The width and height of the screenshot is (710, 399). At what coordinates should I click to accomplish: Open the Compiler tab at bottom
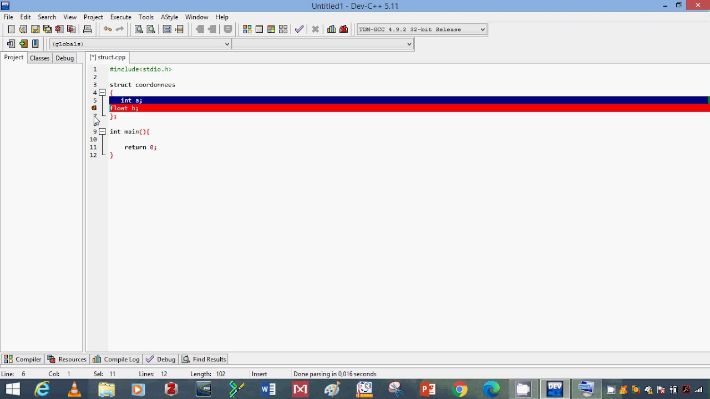click(22, 359)
